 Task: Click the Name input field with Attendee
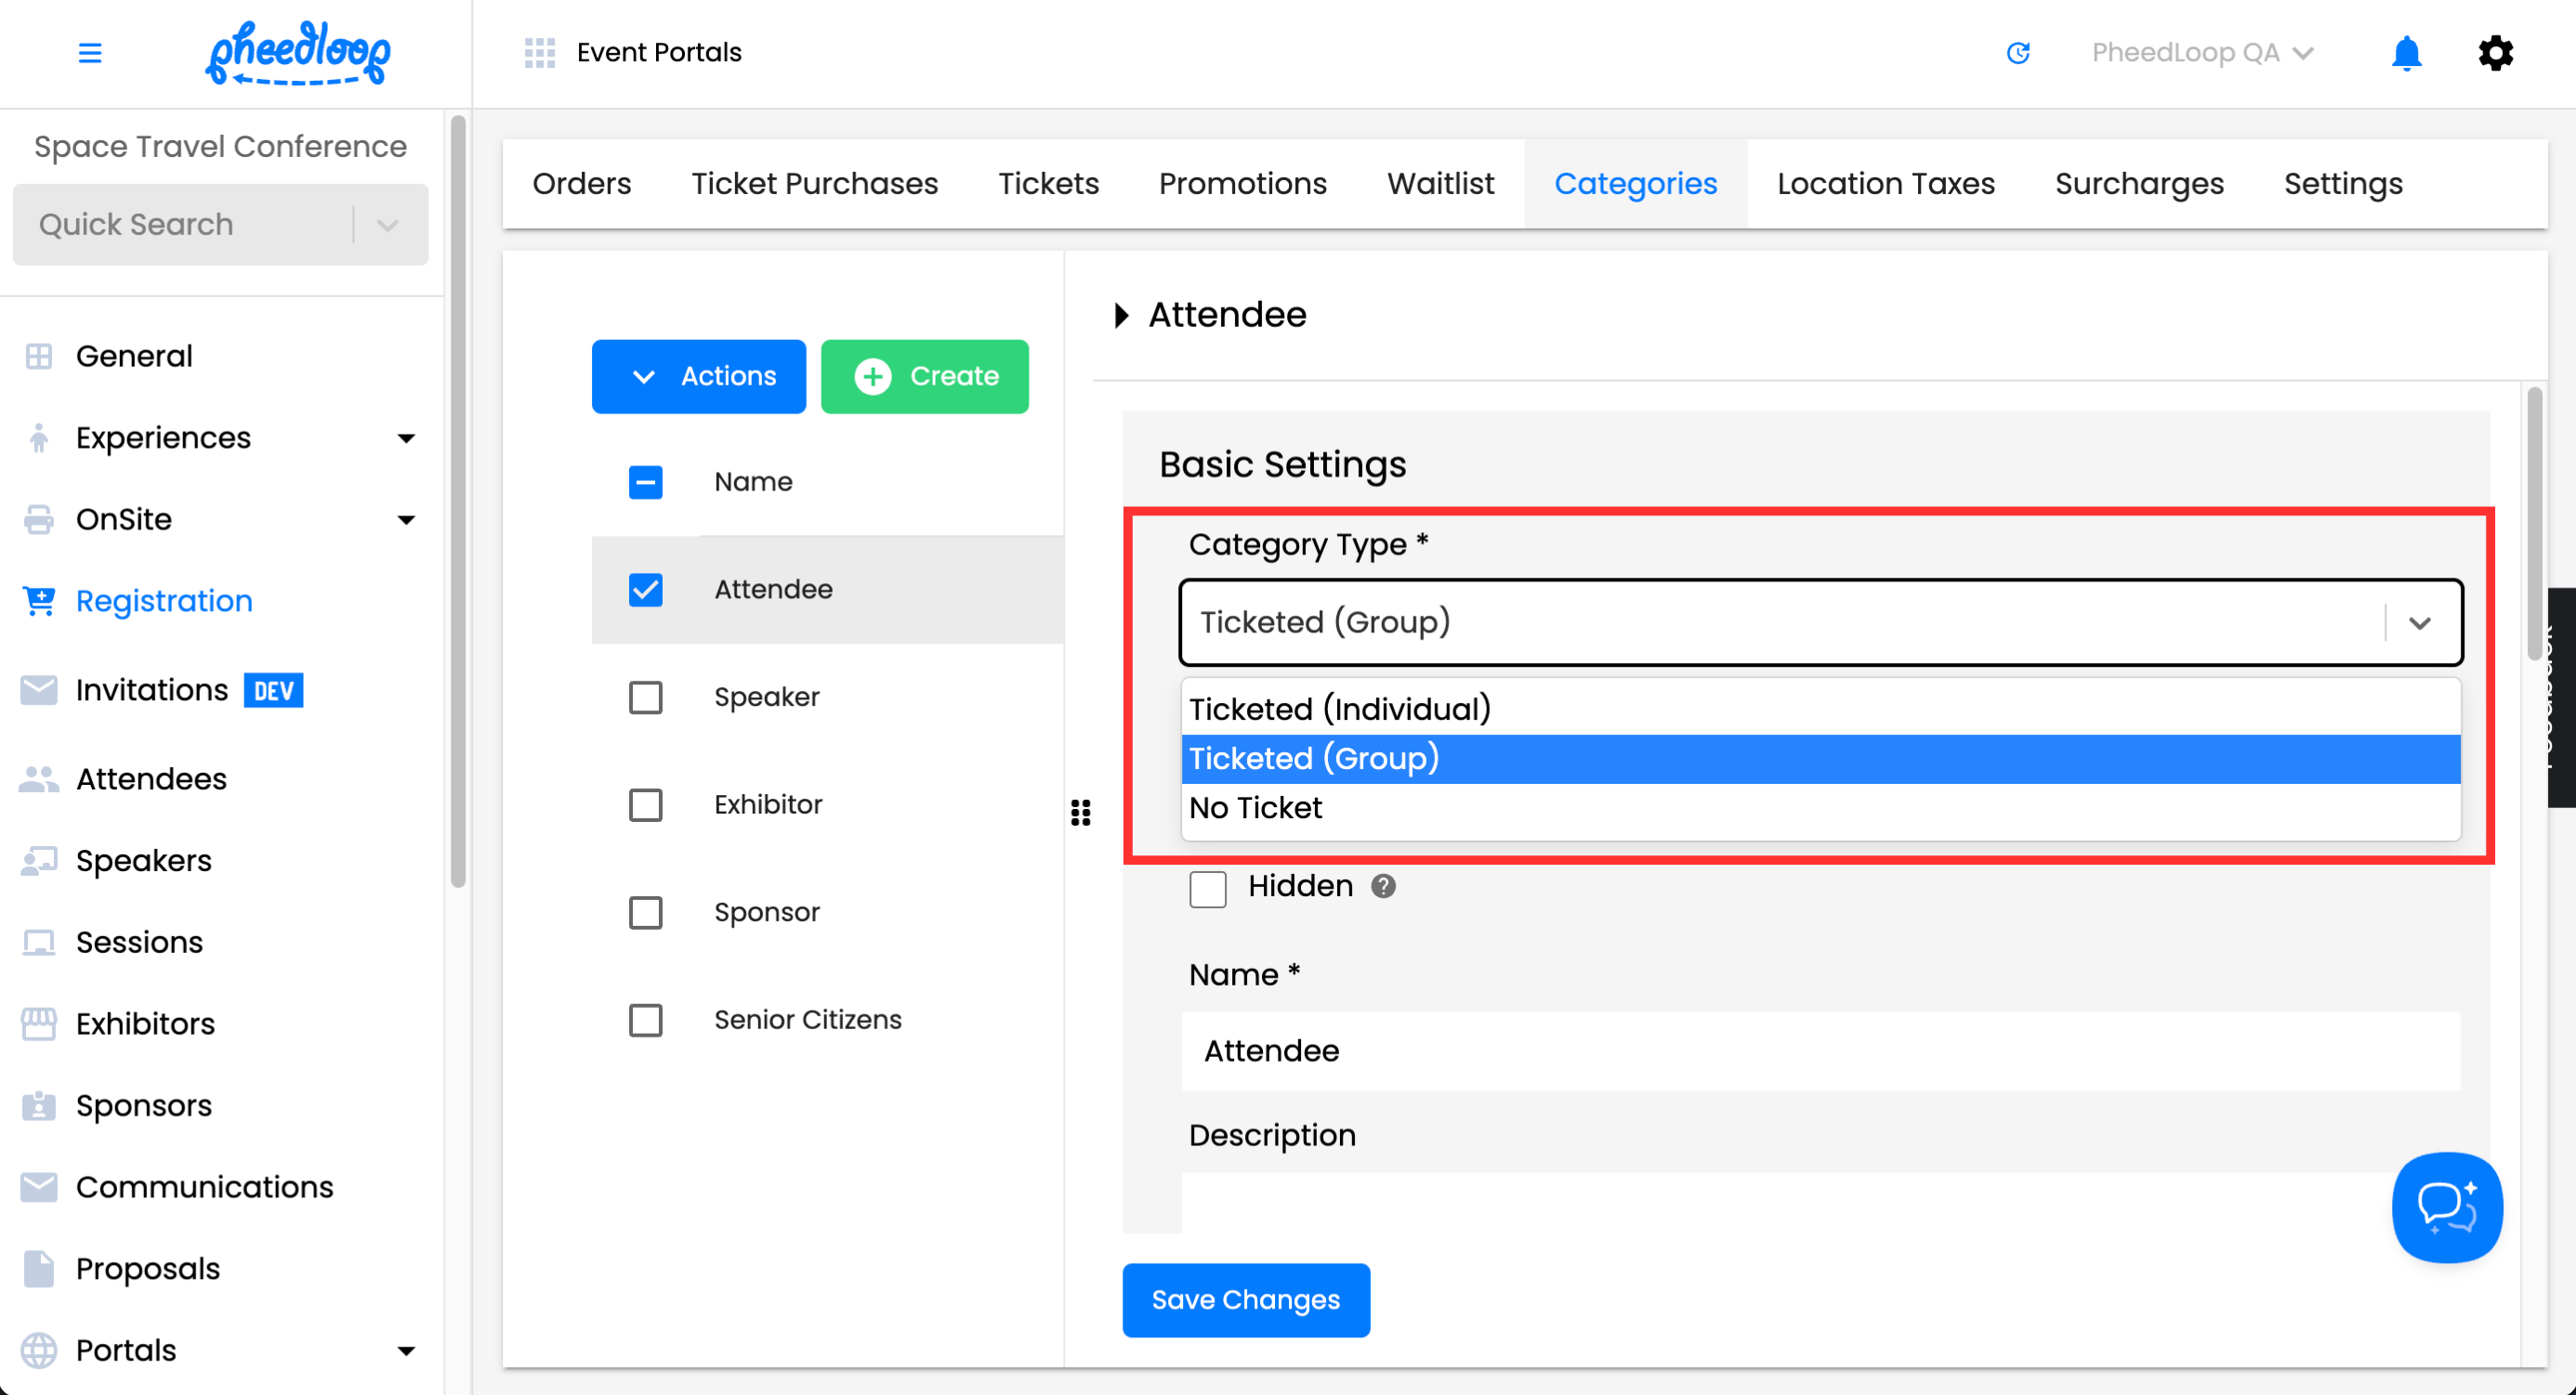pyautogui.click(x=1819, y=1051)
